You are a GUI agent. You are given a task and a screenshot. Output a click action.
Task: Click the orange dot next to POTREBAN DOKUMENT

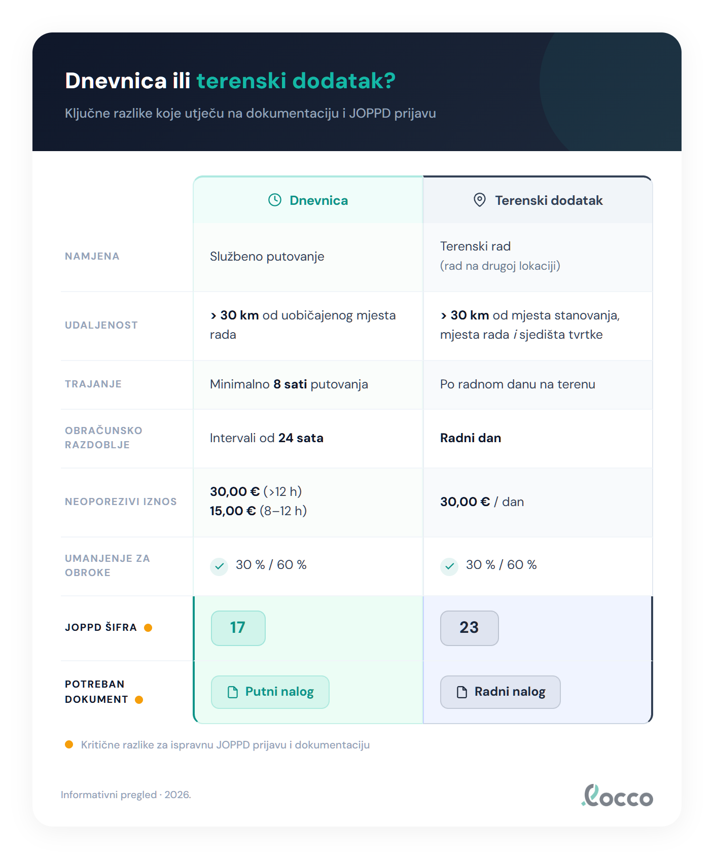coord(139,700)
